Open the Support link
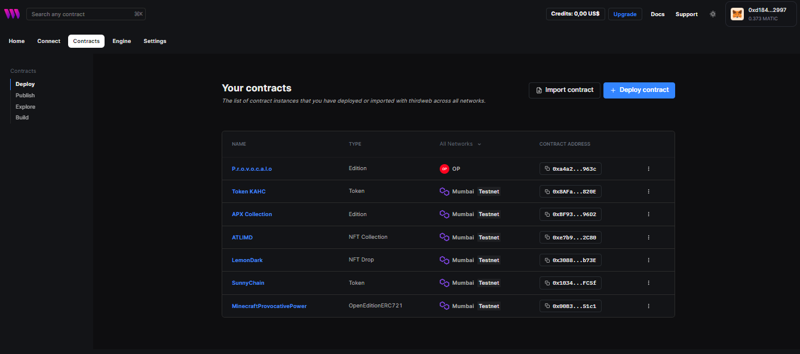800x354 pixels. click(686, 14)
